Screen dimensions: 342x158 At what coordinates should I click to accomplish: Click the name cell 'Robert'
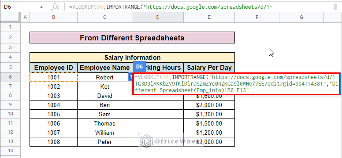105,77
